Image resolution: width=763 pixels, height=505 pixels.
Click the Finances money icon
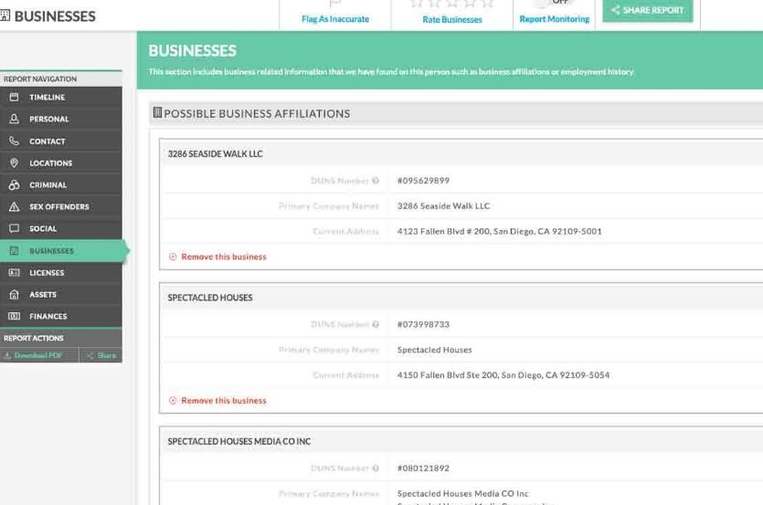(14, 316)
